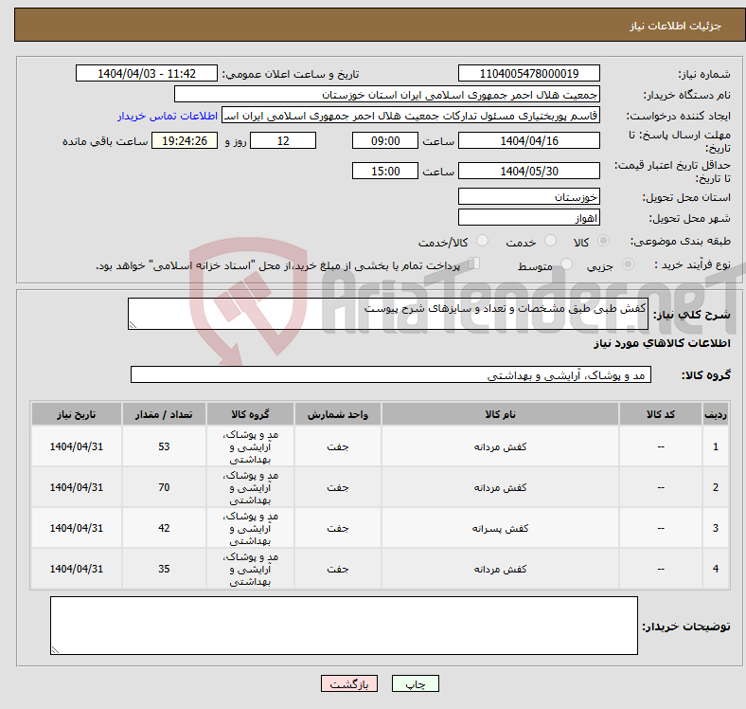Click the شماره نیاز number field
The width and height of the screenshot is (746, 709).
[x=528, y=74]
